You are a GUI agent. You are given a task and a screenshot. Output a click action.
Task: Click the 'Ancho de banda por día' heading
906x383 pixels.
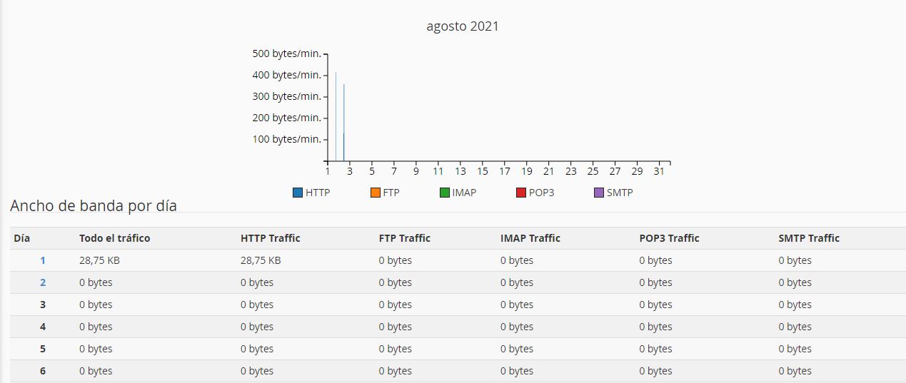pyautogui.click(x=94, y=206)
